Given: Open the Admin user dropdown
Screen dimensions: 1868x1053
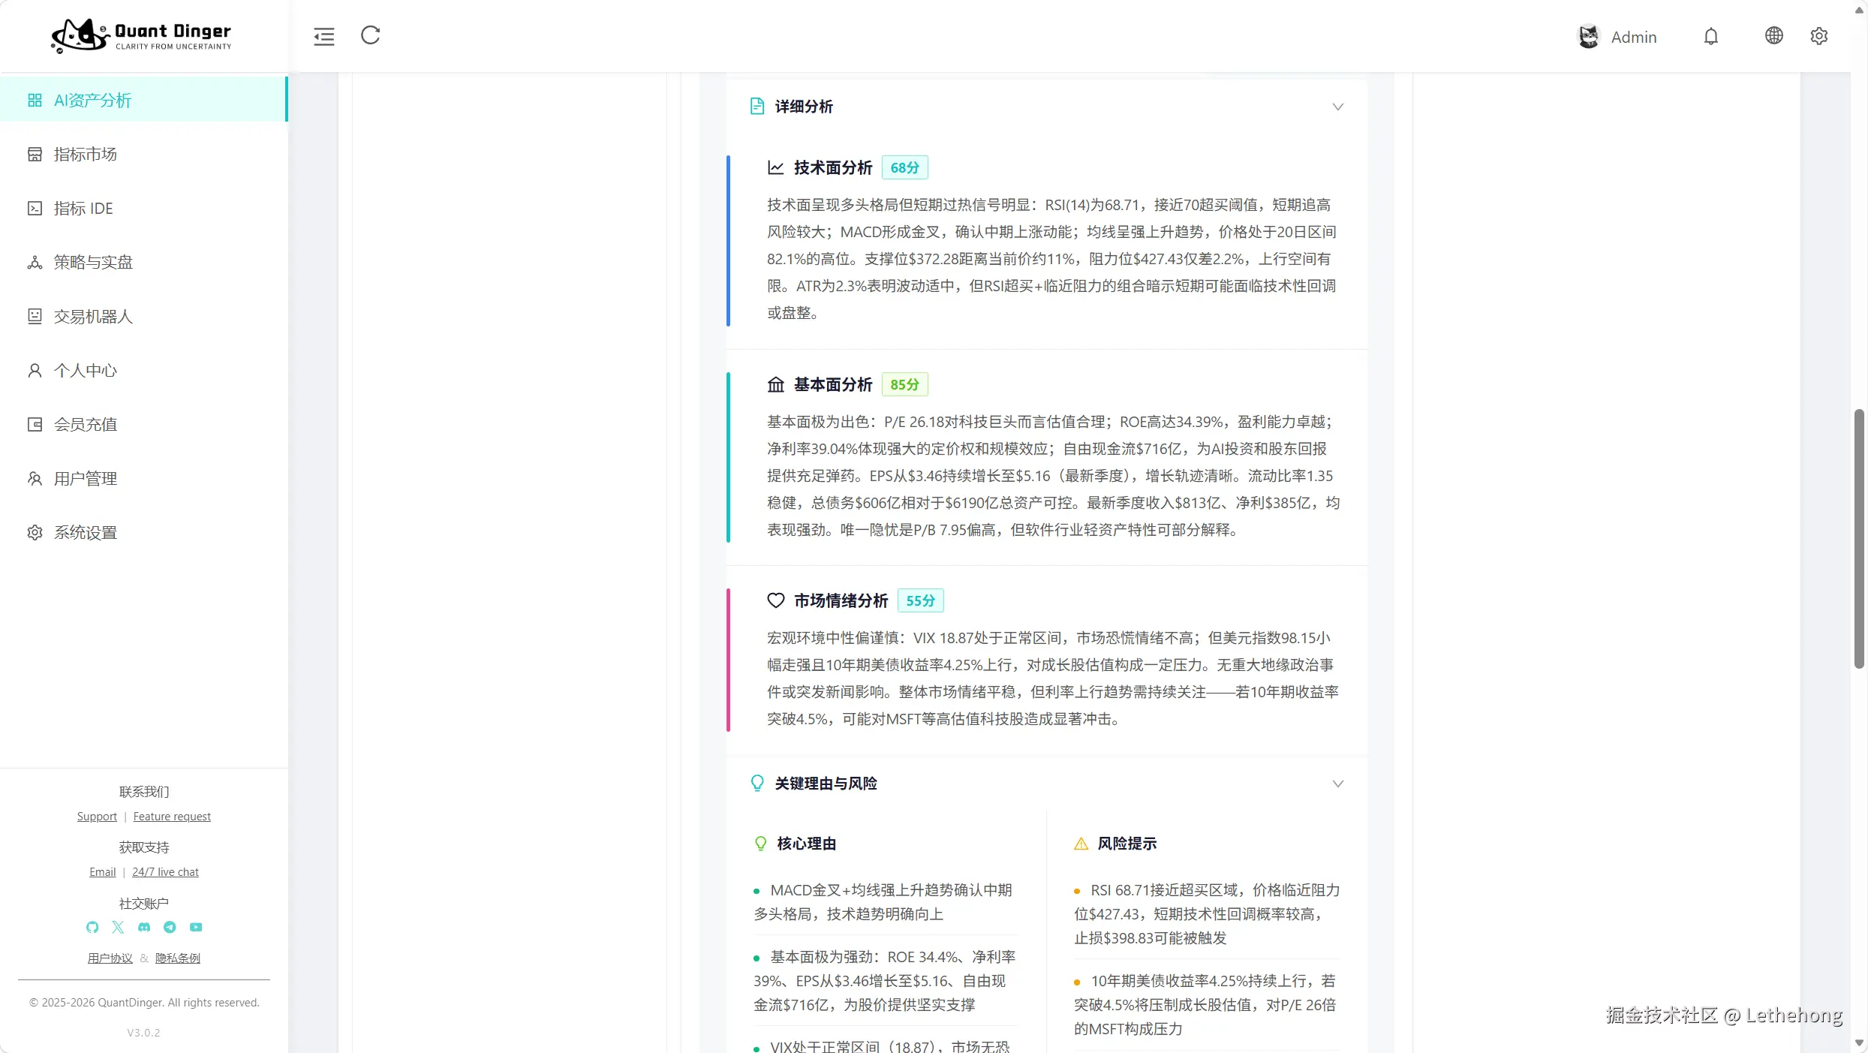Looking at the screenshot, I should (x=1618, y=37).
